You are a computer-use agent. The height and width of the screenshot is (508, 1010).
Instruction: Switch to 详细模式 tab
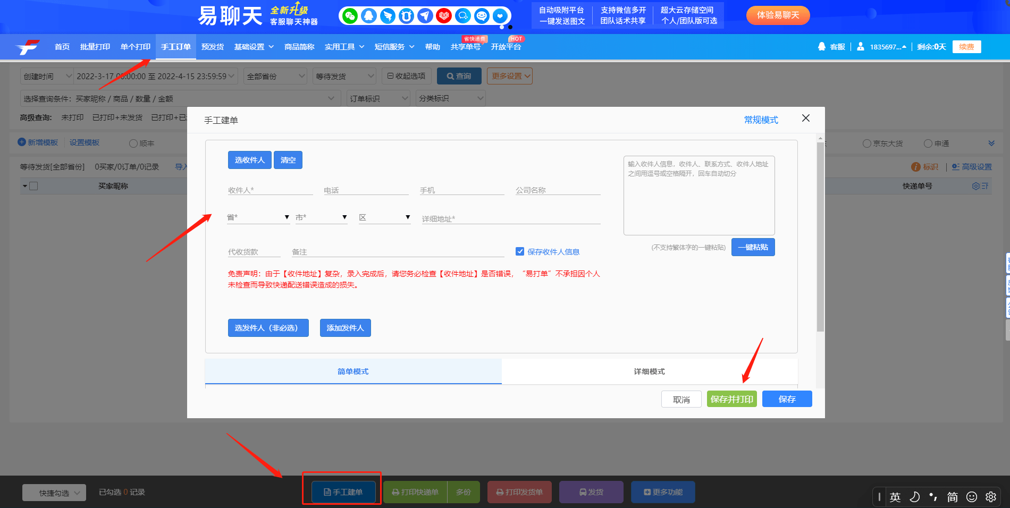pos(649,371)
